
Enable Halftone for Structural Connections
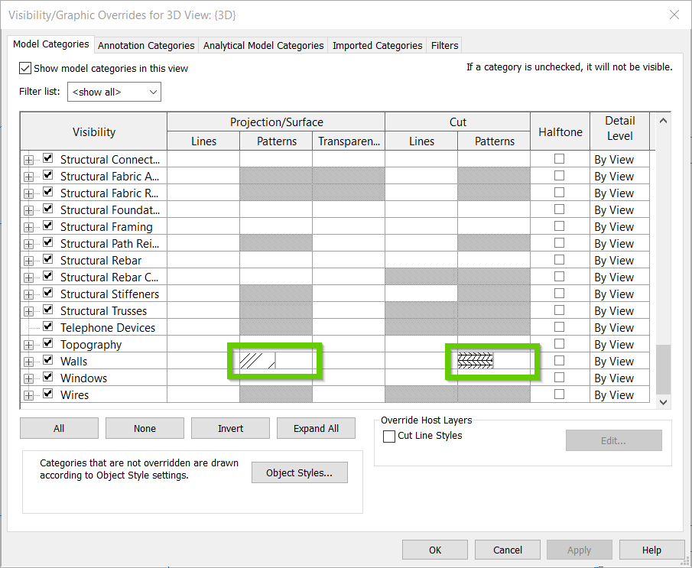pos(559,158)
